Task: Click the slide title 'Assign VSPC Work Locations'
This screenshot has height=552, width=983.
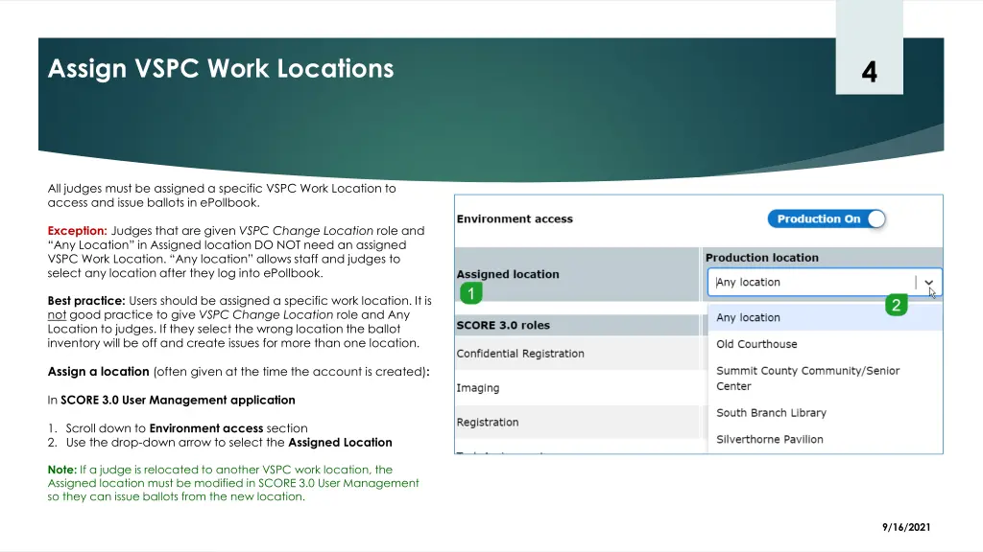Action: 221,69
